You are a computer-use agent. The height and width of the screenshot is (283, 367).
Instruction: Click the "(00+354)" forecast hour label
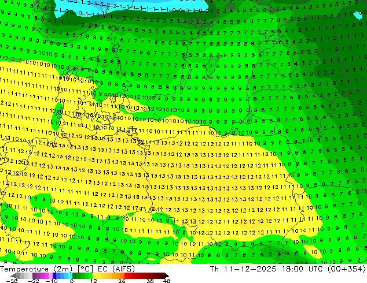point(346,269)
